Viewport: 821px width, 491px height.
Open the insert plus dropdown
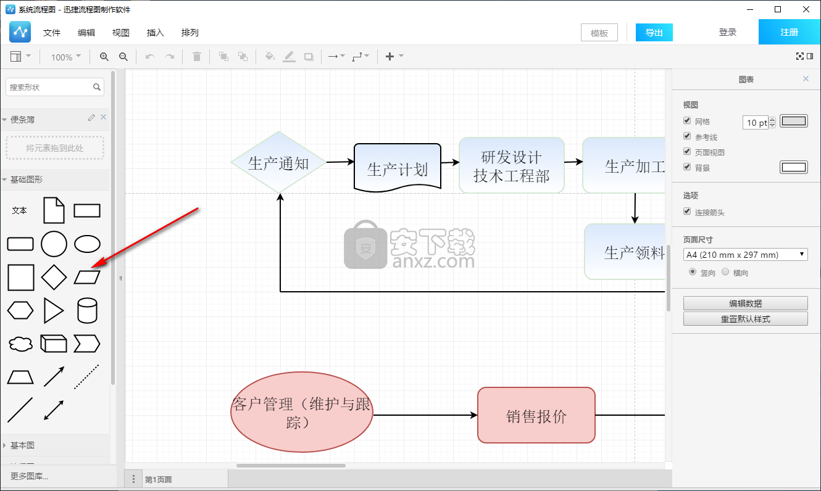[394, 57]
